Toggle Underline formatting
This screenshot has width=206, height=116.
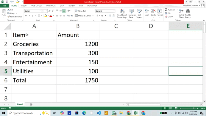(32, 16)
